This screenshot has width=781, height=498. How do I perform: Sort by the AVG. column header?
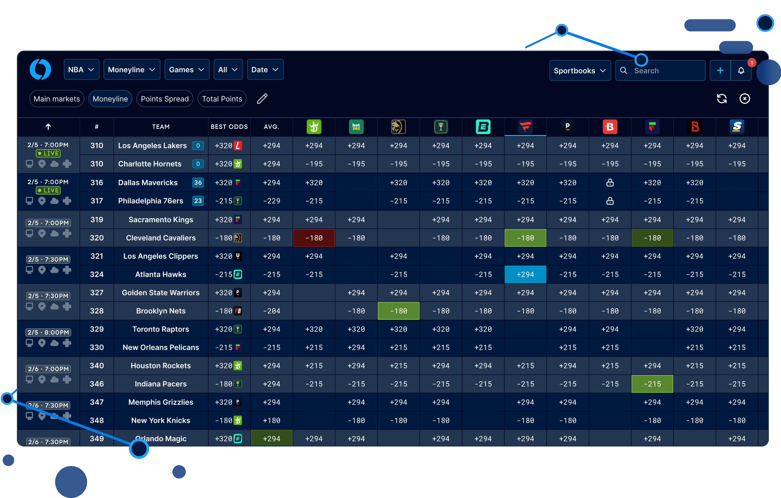coord(271,127)
